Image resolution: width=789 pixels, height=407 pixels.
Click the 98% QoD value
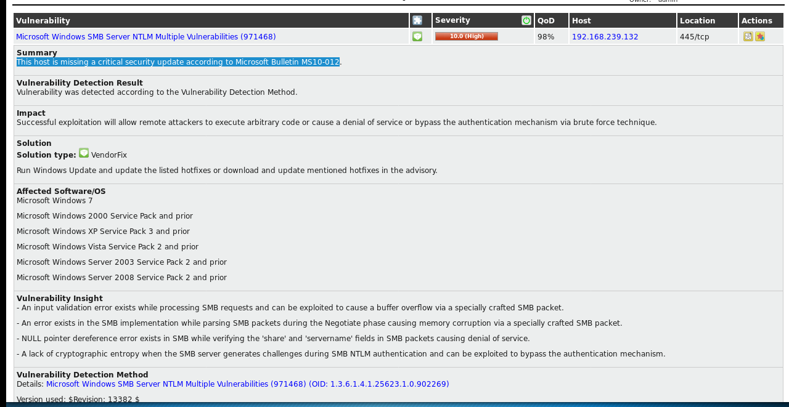(546, 37)
